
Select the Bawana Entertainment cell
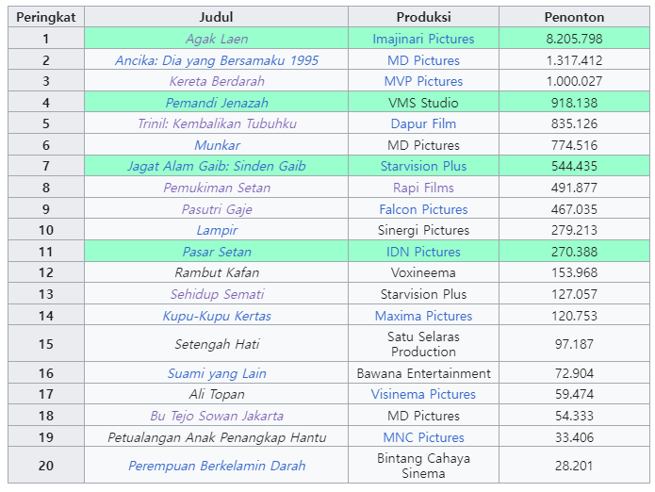tap(423, 373)
